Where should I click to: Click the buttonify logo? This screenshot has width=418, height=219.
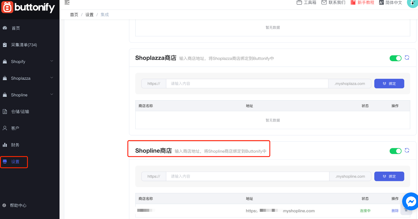tap(28, 7)
